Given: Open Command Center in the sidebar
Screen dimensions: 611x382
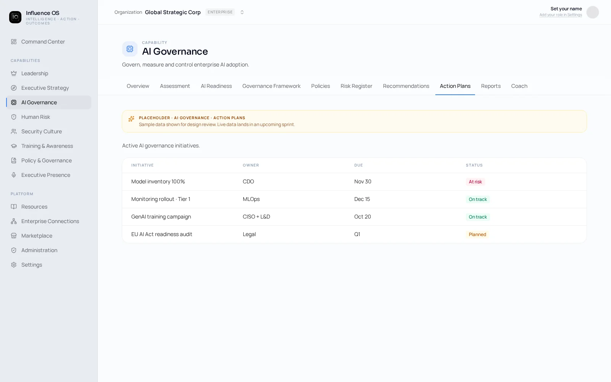Looking at the screenshot, I should coord(49,42).
